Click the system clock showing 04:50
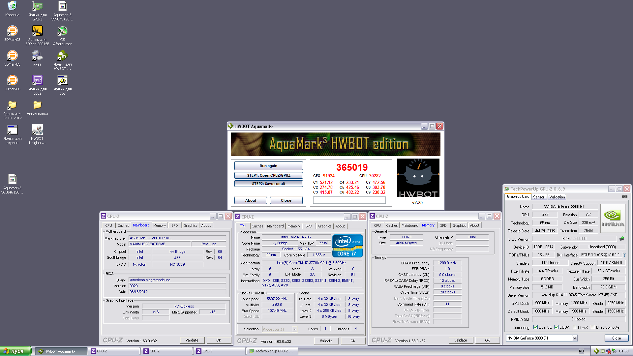The height and width of the screenshot is (356, 633). (x=624, y=351)
